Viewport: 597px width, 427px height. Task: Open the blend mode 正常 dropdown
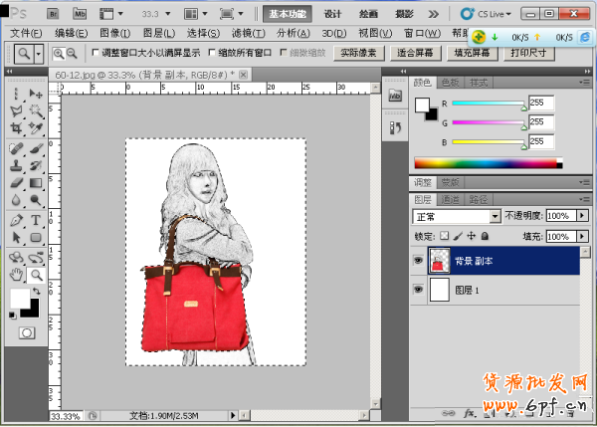(x=495, y=216)
